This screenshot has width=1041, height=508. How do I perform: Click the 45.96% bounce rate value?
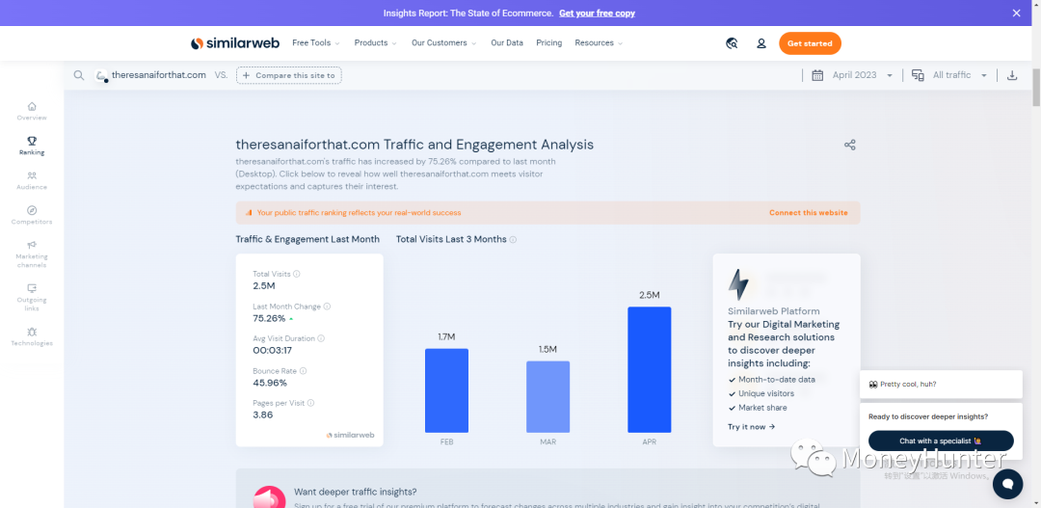point(270,383)
